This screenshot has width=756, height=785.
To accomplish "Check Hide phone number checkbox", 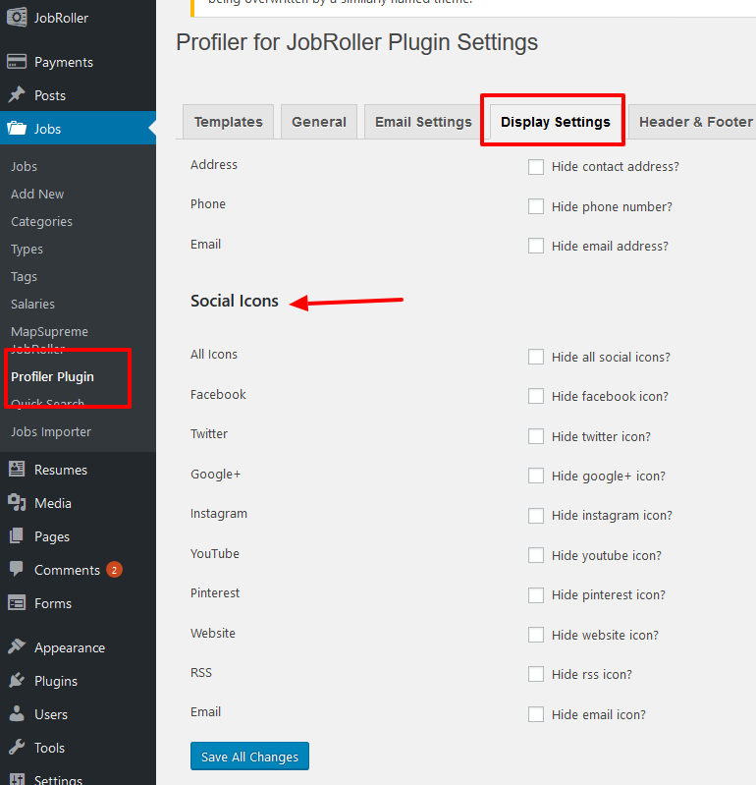I will [x=536, y=206].
